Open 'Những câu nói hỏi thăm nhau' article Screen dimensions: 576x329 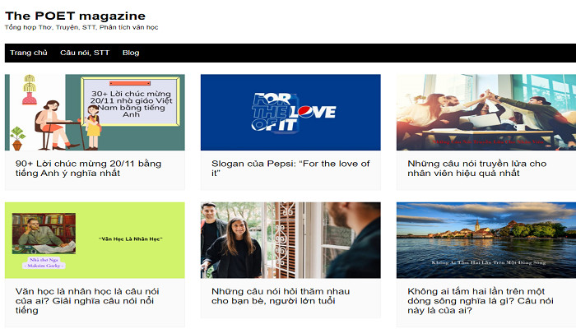(284, 296)
